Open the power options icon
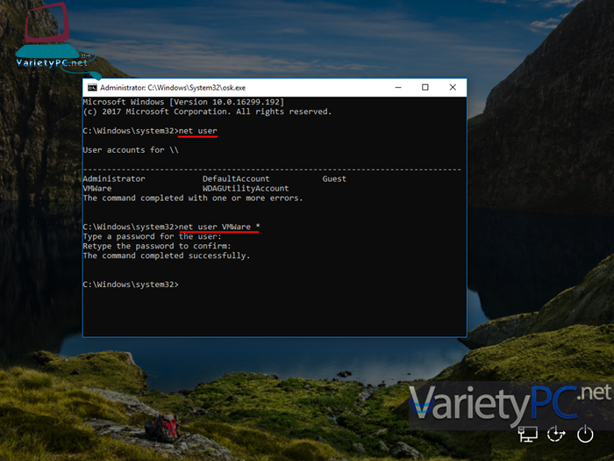This screenshot has width=614, height=461. pyautogui.click(x=585, y=435)
